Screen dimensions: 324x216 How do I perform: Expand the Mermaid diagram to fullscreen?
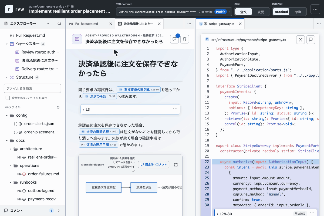pos(176,165)
